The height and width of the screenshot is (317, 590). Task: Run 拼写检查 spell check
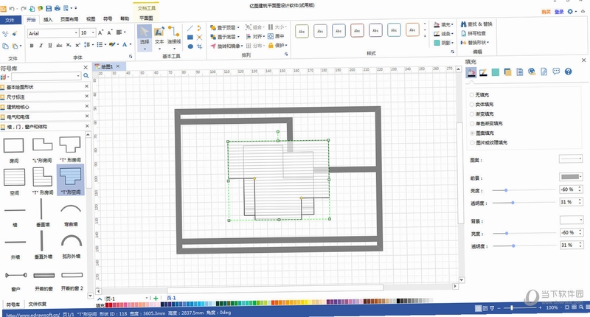click(473, 33)
